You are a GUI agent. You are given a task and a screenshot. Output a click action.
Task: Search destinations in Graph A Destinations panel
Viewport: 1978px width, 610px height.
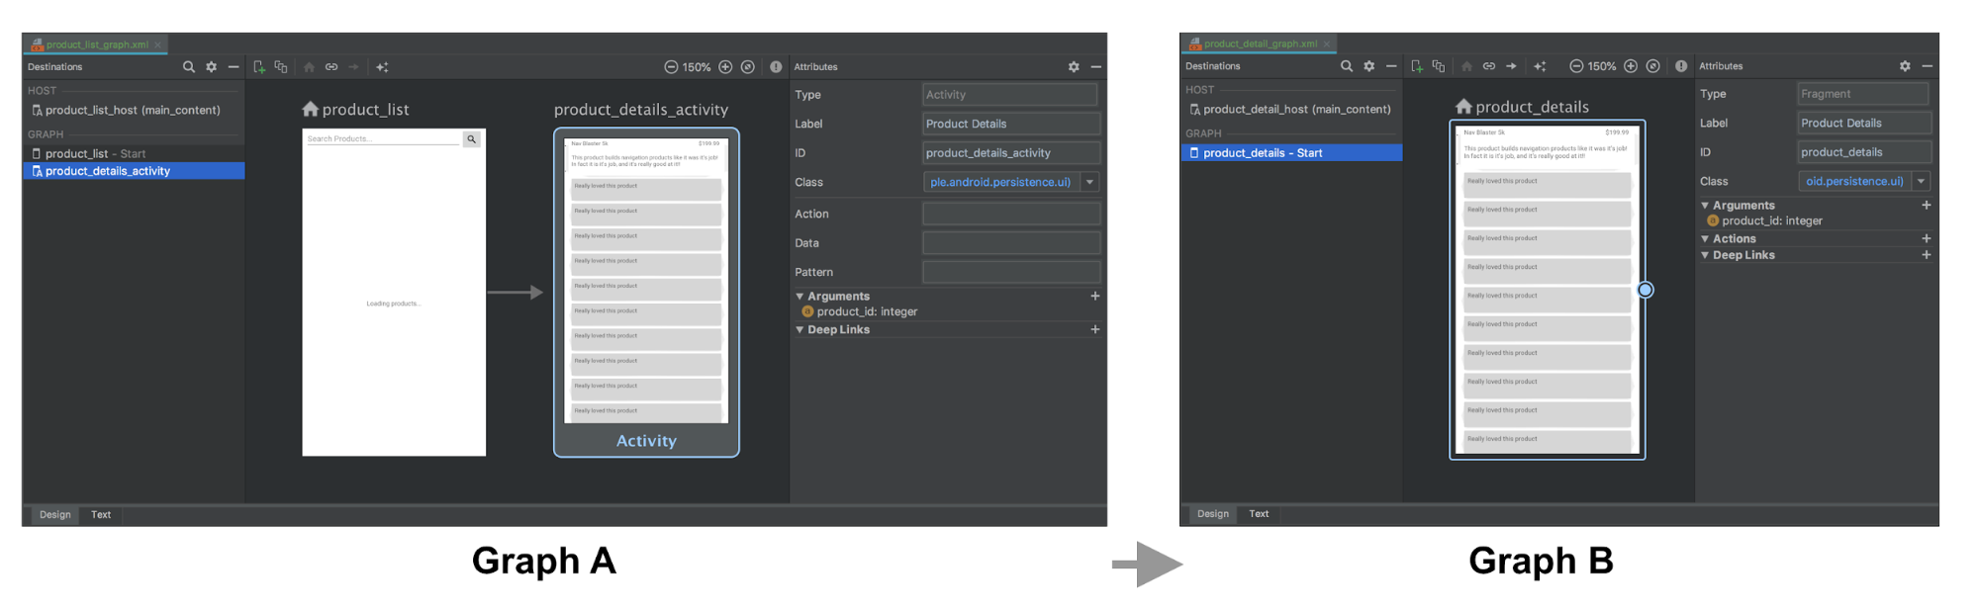[189, 67]
